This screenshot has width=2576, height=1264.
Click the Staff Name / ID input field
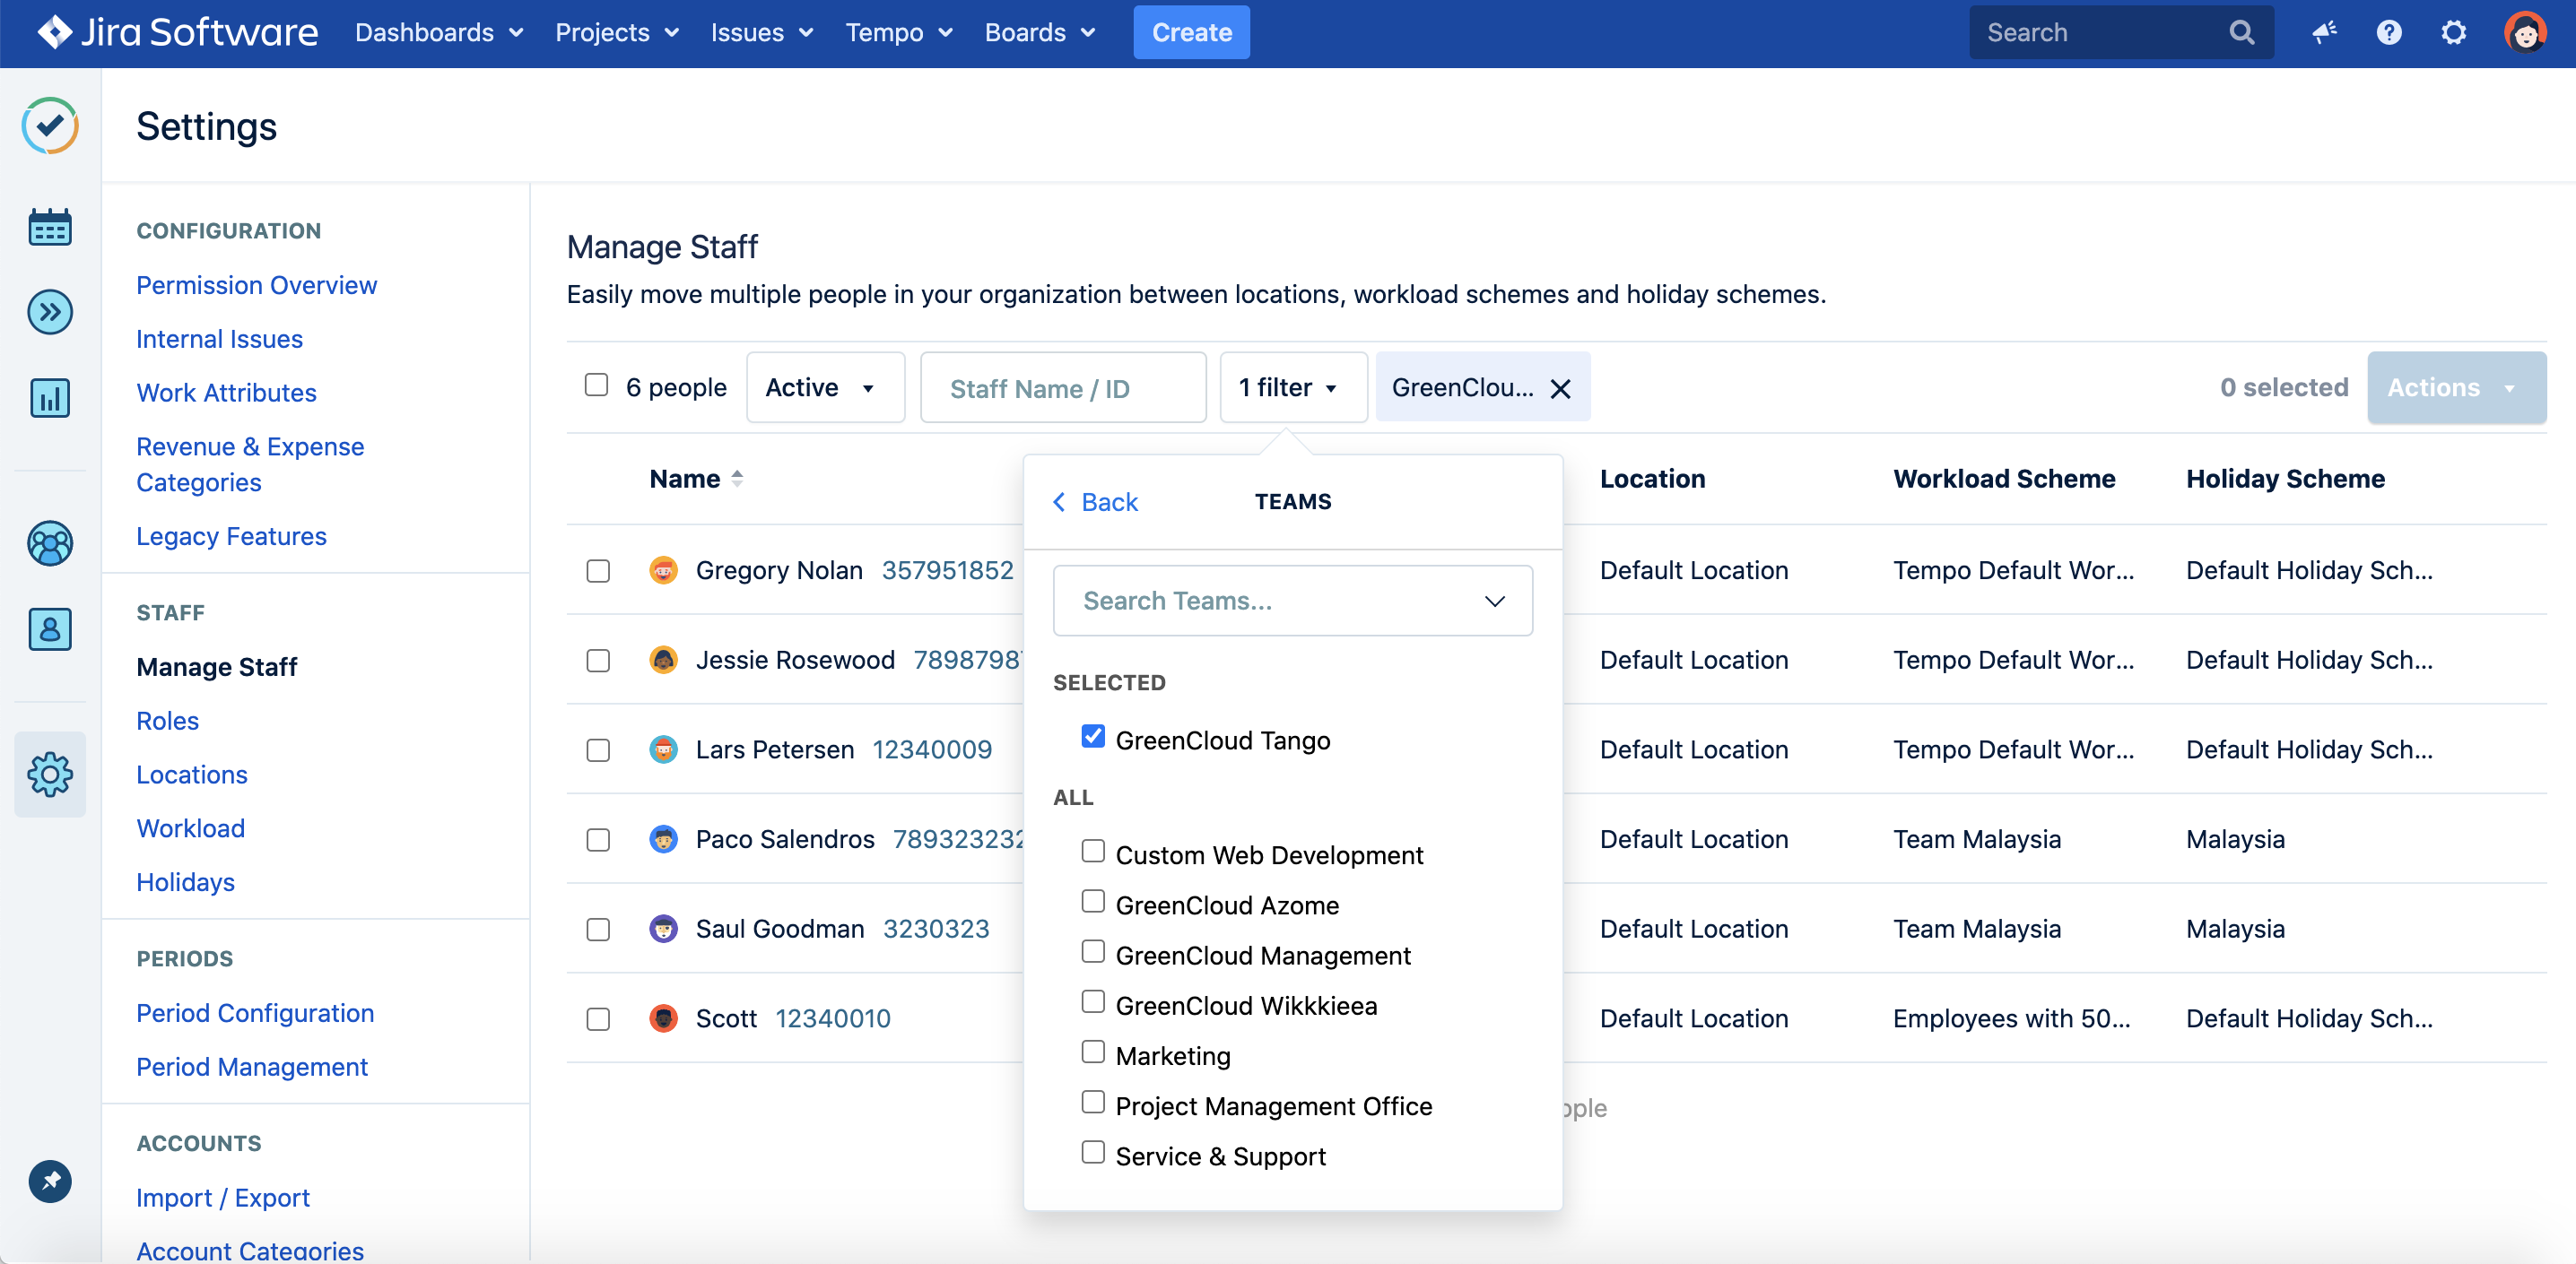tap(1062, 387)
